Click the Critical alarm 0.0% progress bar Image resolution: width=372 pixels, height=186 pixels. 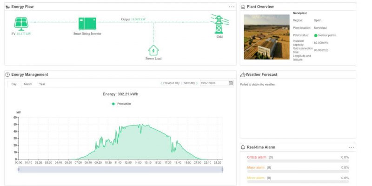pyautogui.click(x=298, y=161)
